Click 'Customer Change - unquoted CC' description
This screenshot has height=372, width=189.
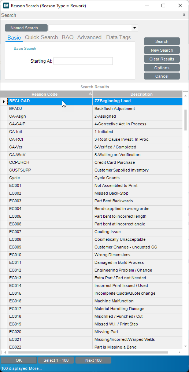[126, 247]
